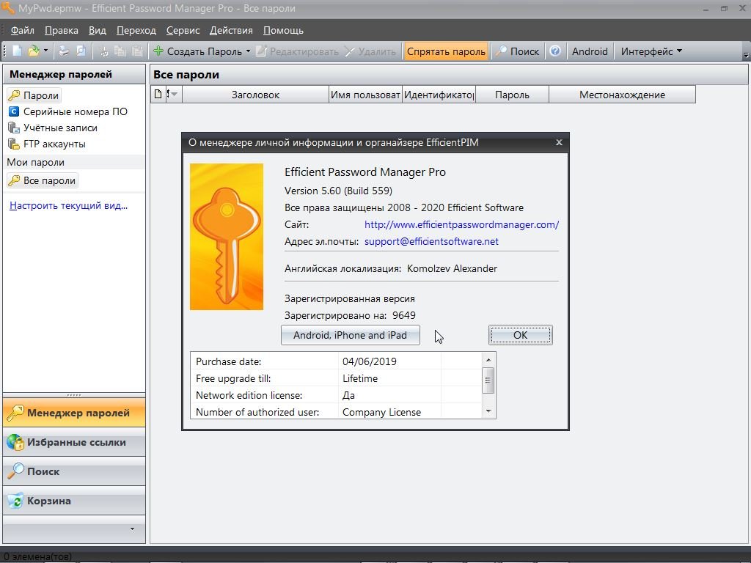Viewport: 751px width, 563px height.
Task: Select Учётные записи in sidebar
Action: pos(53,128)
